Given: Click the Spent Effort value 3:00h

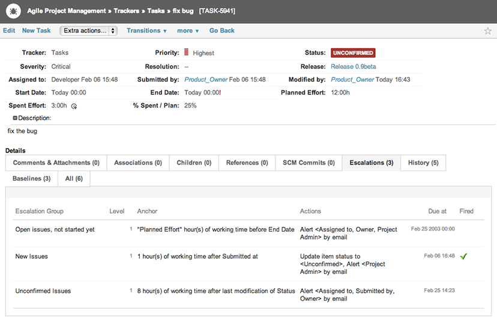Looking at the screenshot, I should pos(59,106).
